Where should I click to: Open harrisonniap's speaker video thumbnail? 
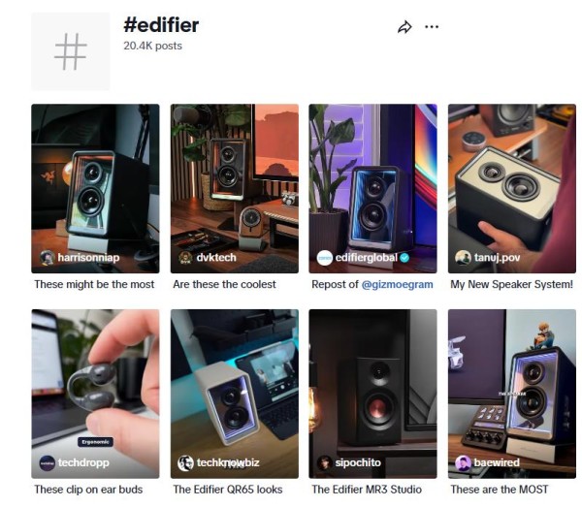pos(95,188)
